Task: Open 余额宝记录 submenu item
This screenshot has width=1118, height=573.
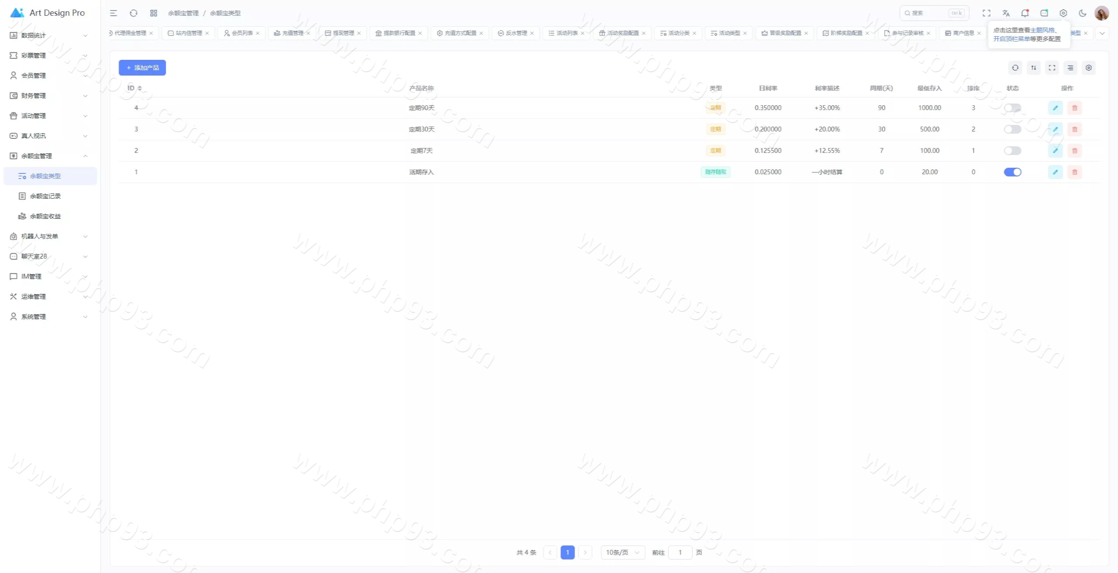Action: coord(45,196)
